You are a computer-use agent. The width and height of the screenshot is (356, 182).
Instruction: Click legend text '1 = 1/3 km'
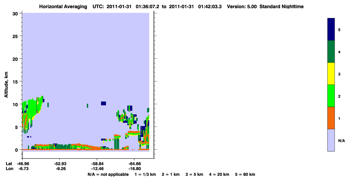coord(145,174)
